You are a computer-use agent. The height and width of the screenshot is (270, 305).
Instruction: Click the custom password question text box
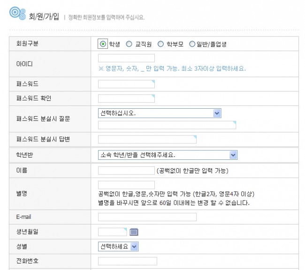167,125
